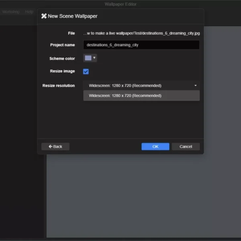The image size is (241, 241).
Task: Click the Wallpaper Editor window title
Action: point(120,4)
